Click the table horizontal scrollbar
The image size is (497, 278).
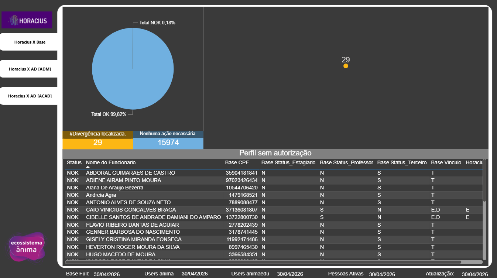[263, 262]
